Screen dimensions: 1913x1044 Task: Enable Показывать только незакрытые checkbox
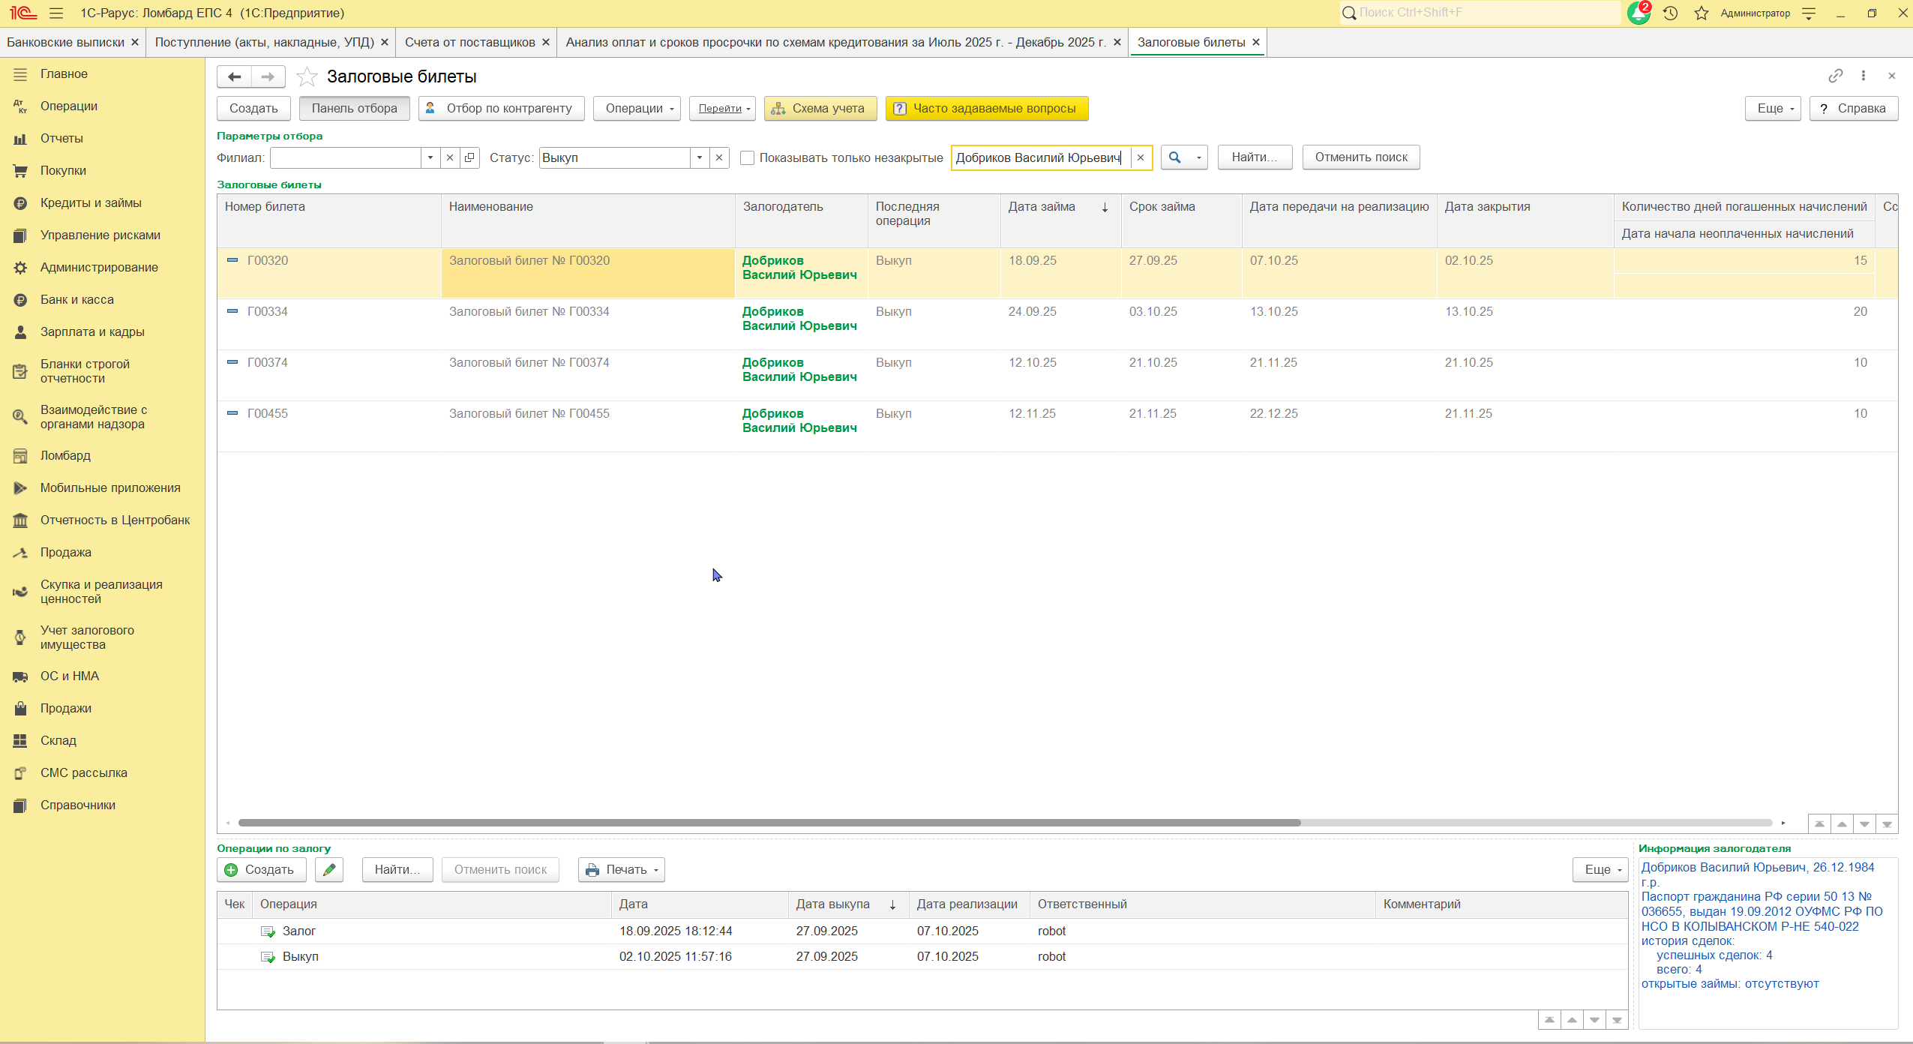tap(747, 157)
